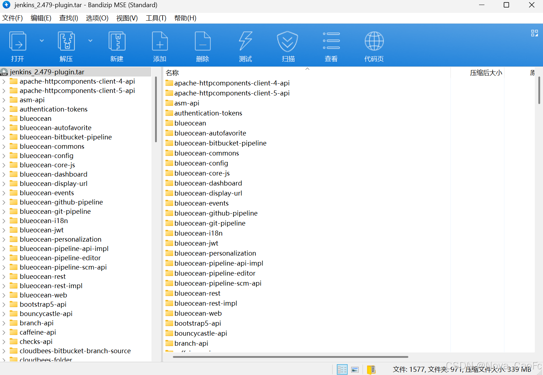Click the 扫描 (Scan) shield icon
This screenshot has width=543, height=375.
click(288, 41)
